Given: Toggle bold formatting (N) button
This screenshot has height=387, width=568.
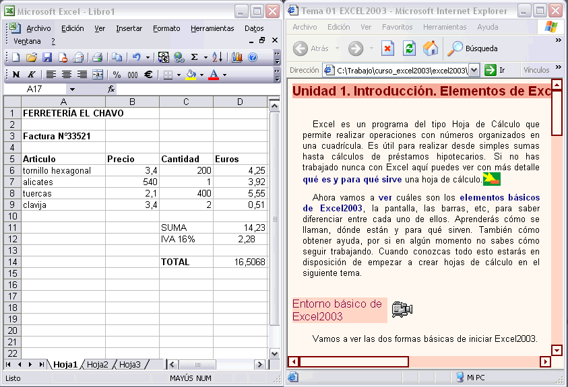Looking at the screenshot, I should click(15, 75).
